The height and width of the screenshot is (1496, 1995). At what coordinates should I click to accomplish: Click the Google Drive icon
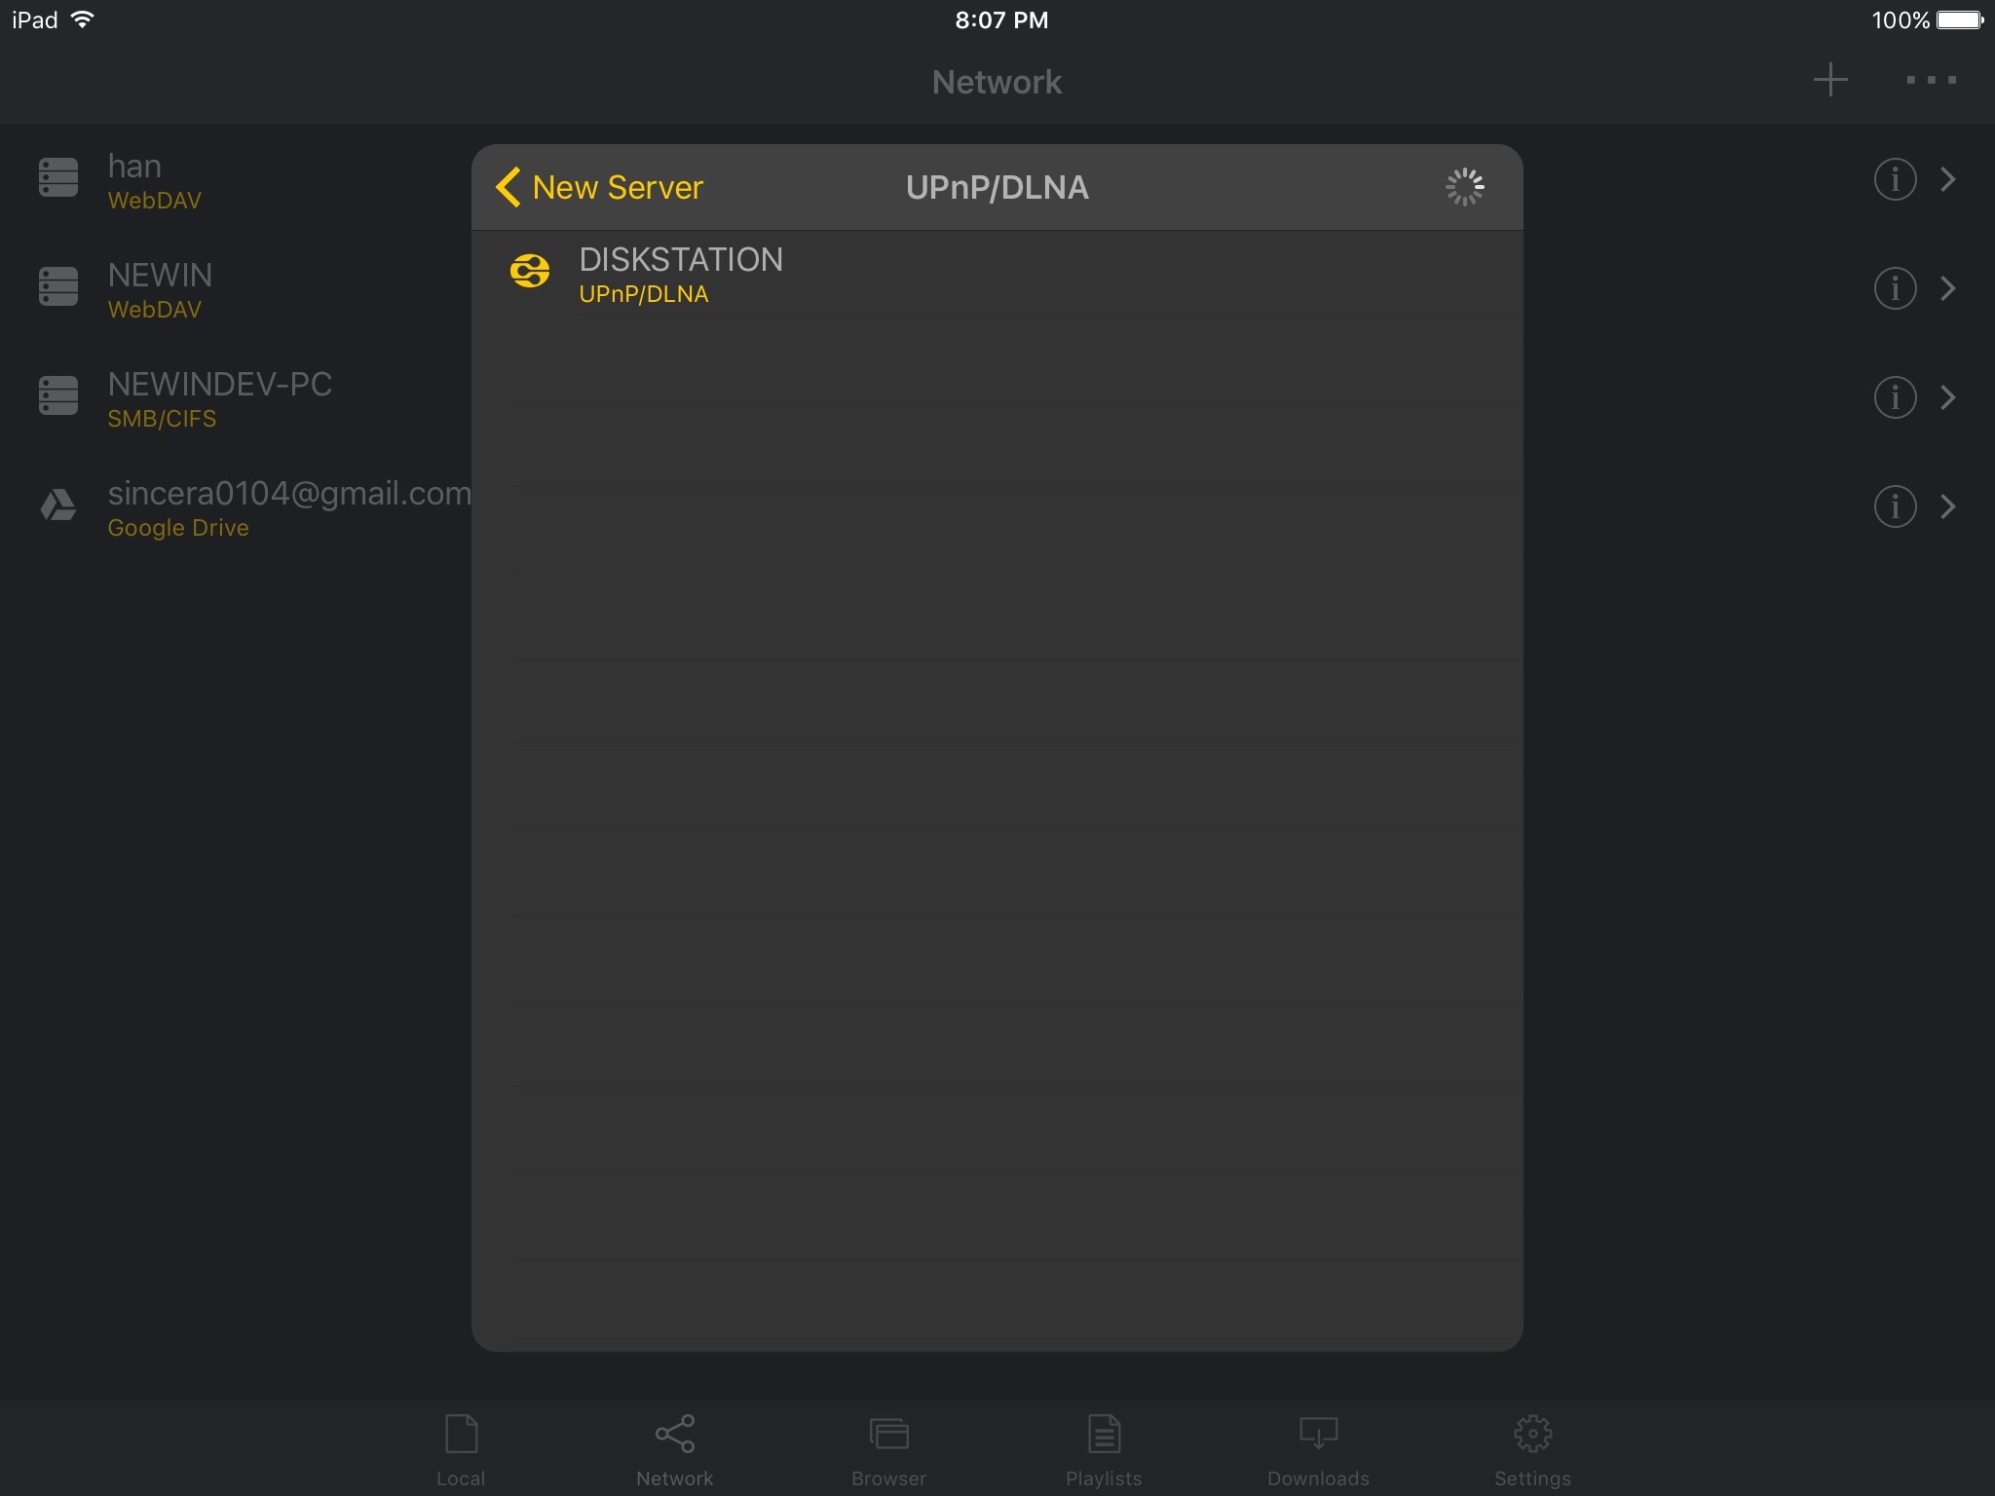click(58, 505)
